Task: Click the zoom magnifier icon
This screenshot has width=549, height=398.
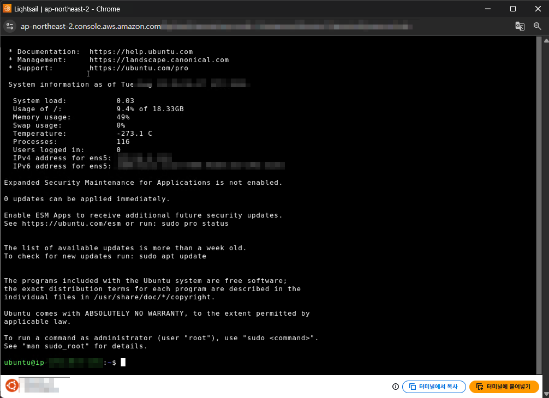Action: click(x=538, y=26)
